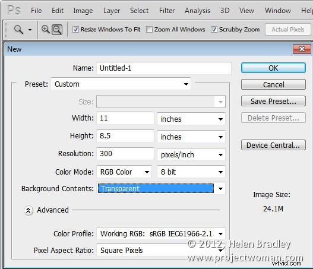Open the Analysis menu
Screen dimensions: 313x269
[197, 11]
